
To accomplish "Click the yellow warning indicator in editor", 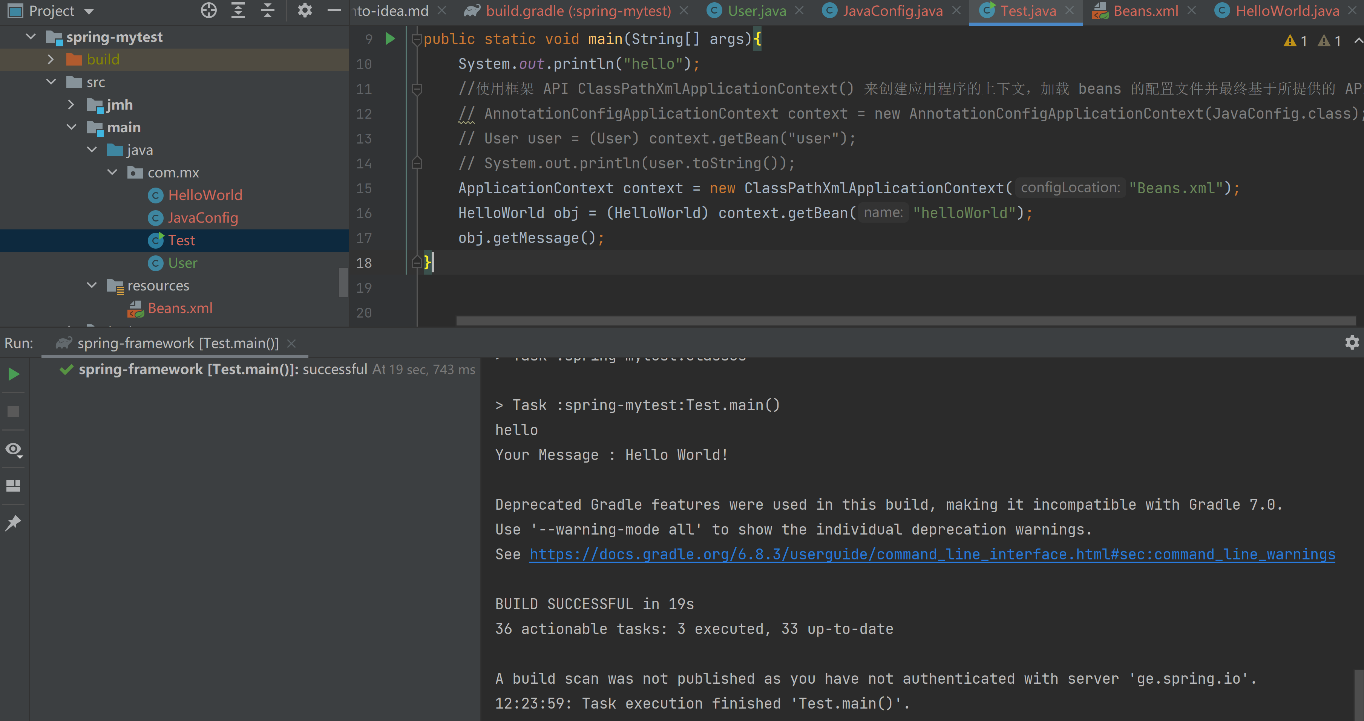I will pos(1296,41).
